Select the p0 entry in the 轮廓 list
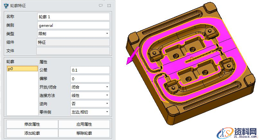This screenshot has width=259, height=140. (22, 68)
